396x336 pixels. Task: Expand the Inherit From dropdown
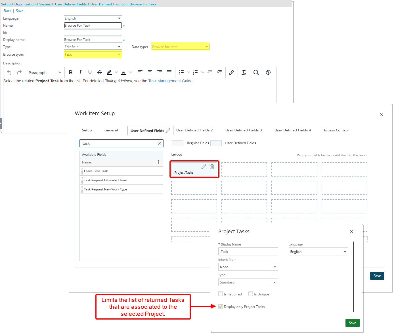coord(275,267)
